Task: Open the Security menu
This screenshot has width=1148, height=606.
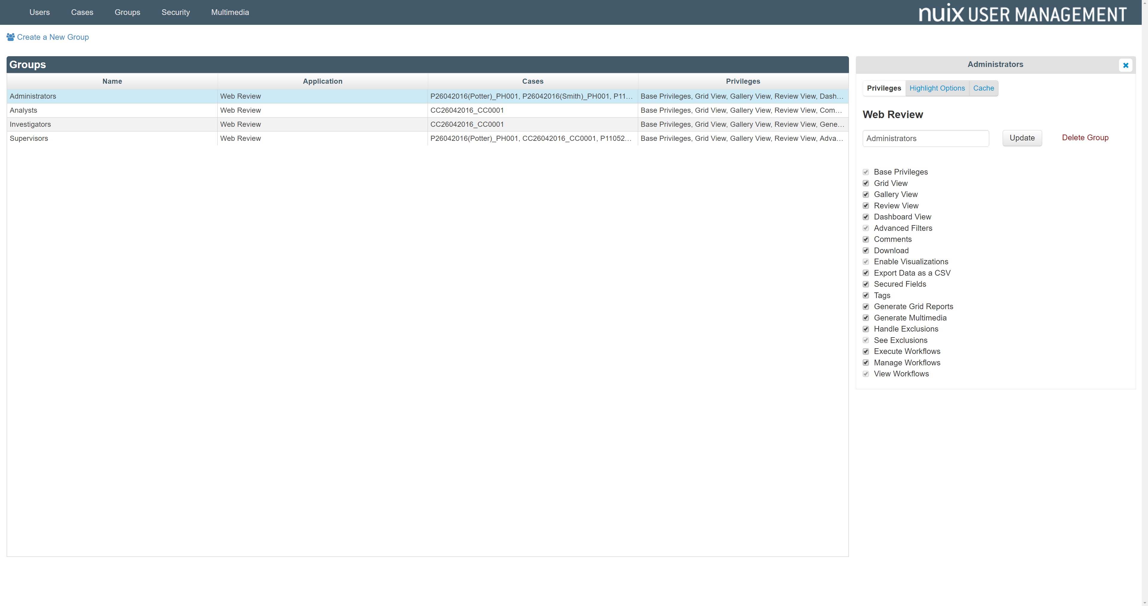Action: click(176, 13)
